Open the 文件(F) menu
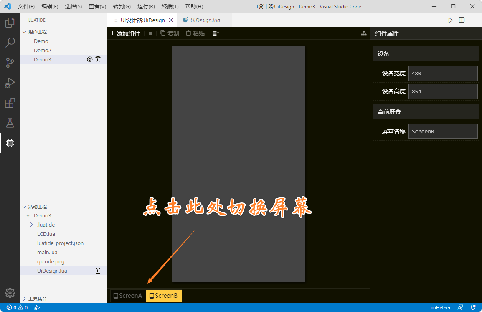482x312 pixels. click(26, 6)
